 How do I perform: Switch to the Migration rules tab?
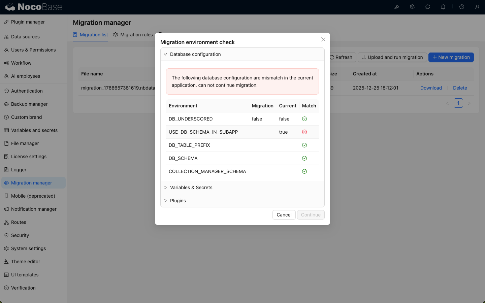point(133,35)
